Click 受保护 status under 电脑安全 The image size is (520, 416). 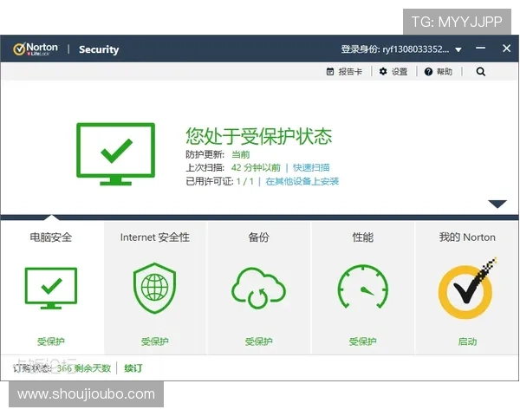[51, 341]
